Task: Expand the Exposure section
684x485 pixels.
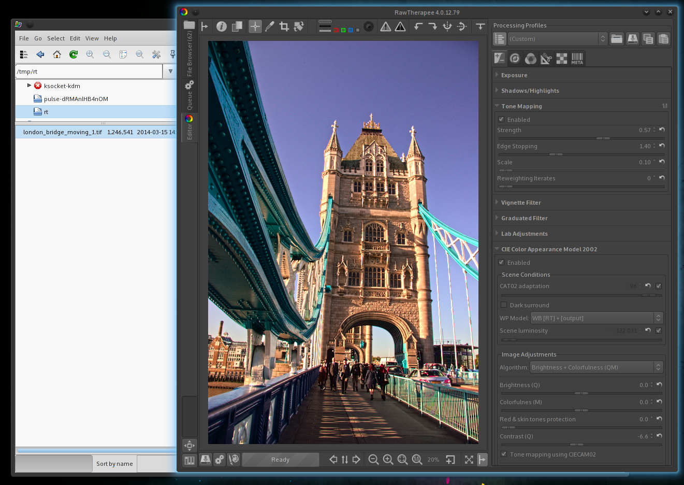Action: [514, 75]
